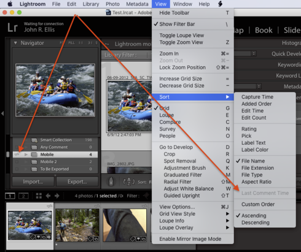Choose Capture Time sort option
The width and height of the screenshot is (301, 252).
tap(265, 97)
